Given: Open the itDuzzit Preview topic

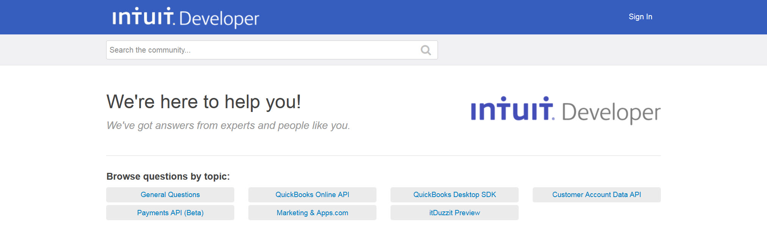Looking at the screenshot, I should pos(455,213).
